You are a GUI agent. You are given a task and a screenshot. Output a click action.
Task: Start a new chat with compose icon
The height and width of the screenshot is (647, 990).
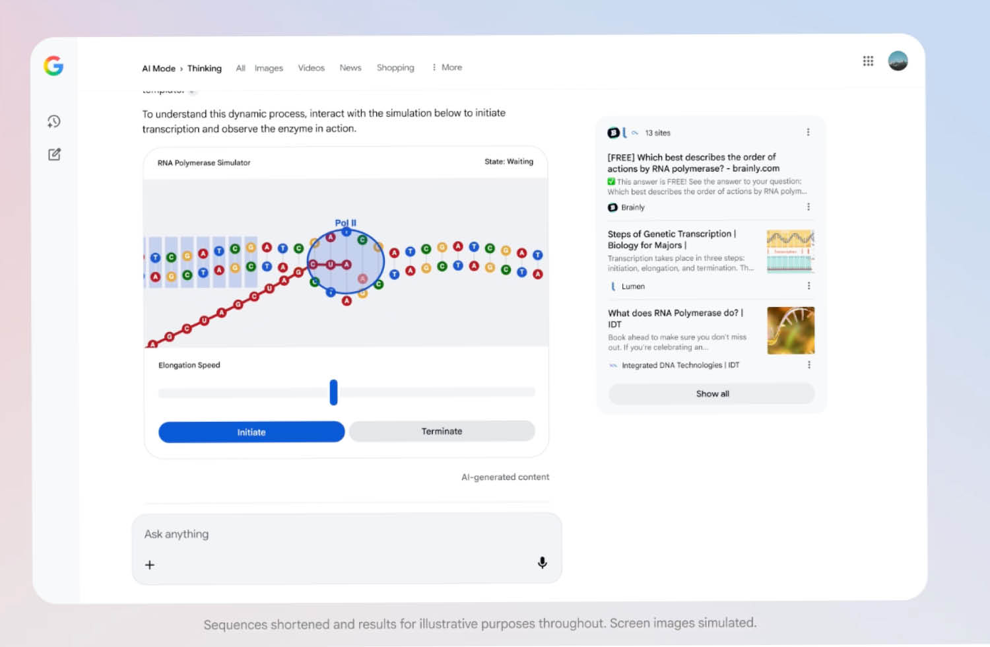point(54,154)
